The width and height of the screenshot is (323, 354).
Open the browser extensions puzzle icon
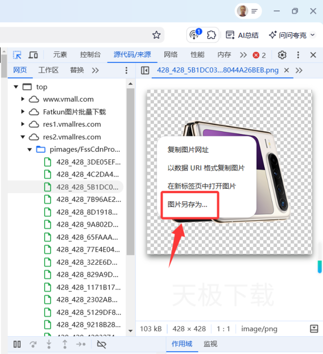point(212,34)
